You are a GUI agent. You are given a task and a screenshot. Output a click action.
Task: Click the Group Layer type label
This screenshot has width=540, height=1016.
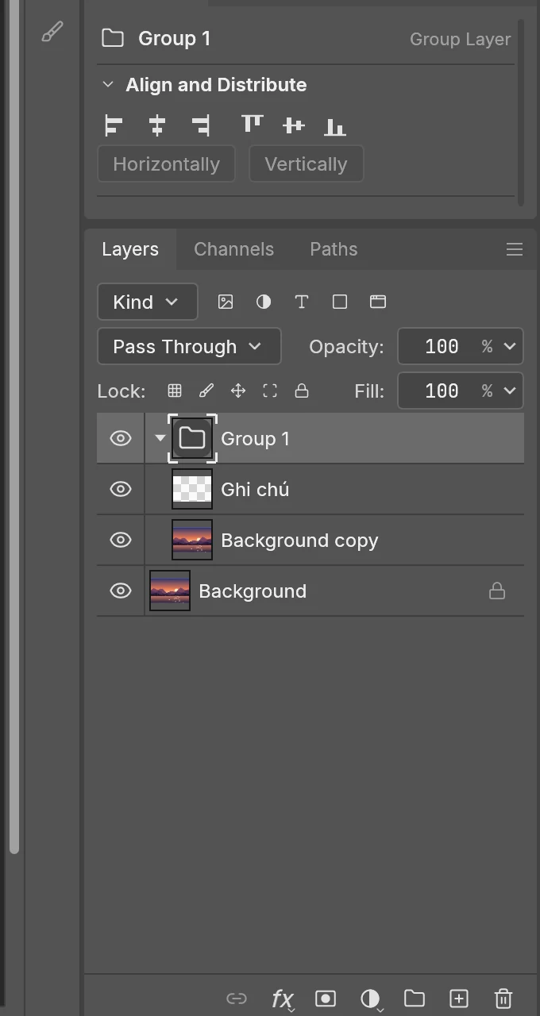pos(460,39)
